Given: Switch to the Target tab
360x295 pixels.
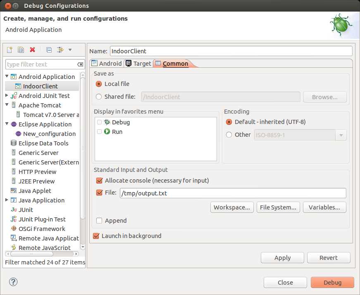Looking at the screenshot, I should click(139, 64).
